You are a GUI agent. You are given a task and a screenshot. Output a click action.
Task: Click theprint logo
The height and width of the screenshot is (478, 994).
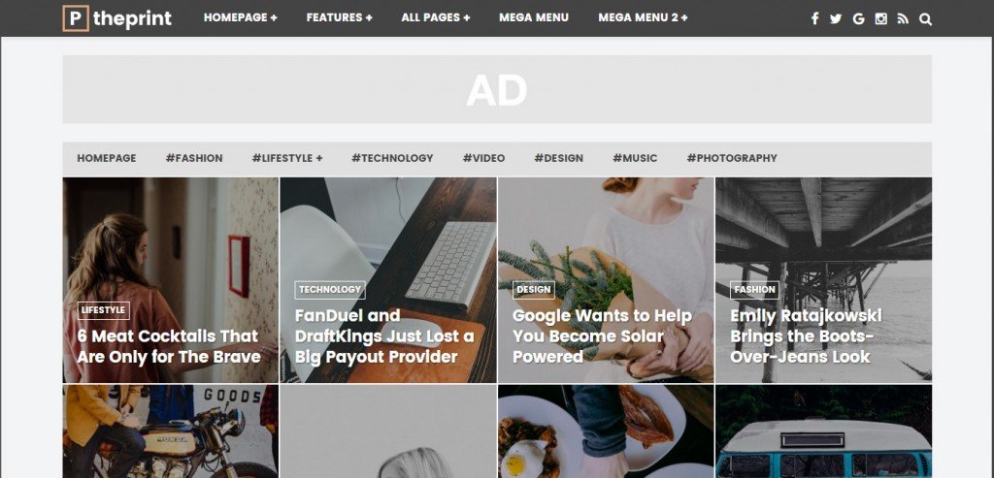(x=117, y=18)
